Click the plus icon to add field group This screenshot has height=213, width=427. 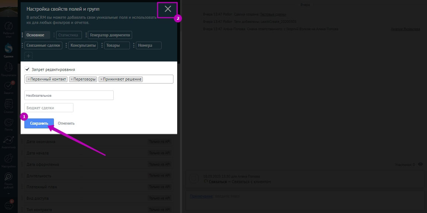[x=28, y=56]
